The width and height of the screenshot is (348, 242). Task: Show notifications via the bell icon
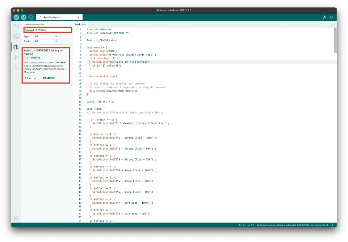click(x=332, y=225)
